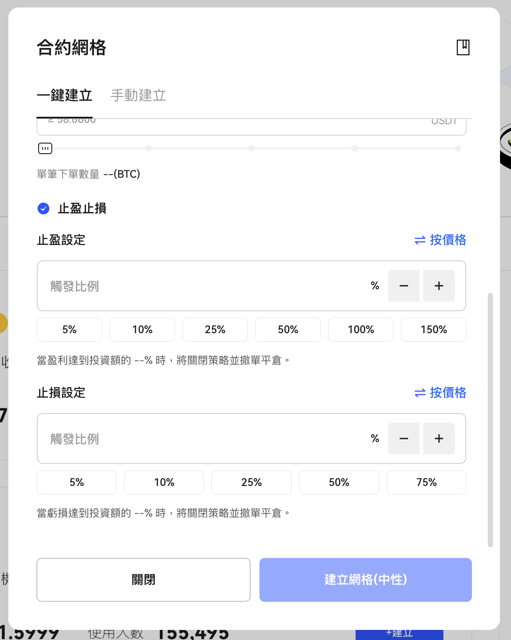The height and width of the screenshot is (640, 511).
Task: Switch to the 手動建立 tab
Action: (x=138, y=95)
